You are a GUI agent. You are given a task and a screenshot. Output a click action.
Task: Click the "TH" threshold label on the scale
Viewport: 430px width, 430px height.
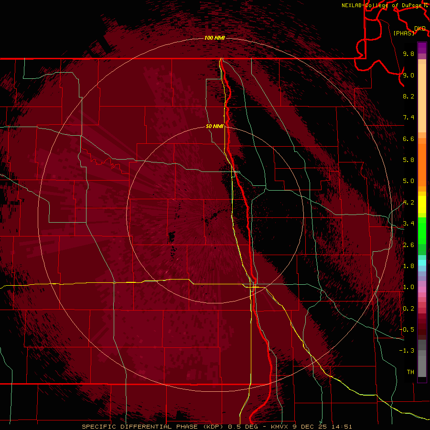[410, 372]
